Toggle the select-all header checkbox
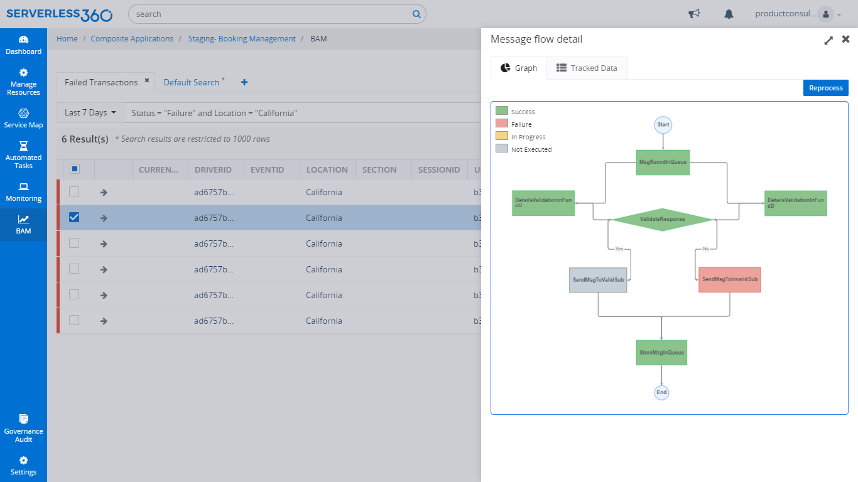This screenshot has width=858, height=482. (x=74, y=169)
